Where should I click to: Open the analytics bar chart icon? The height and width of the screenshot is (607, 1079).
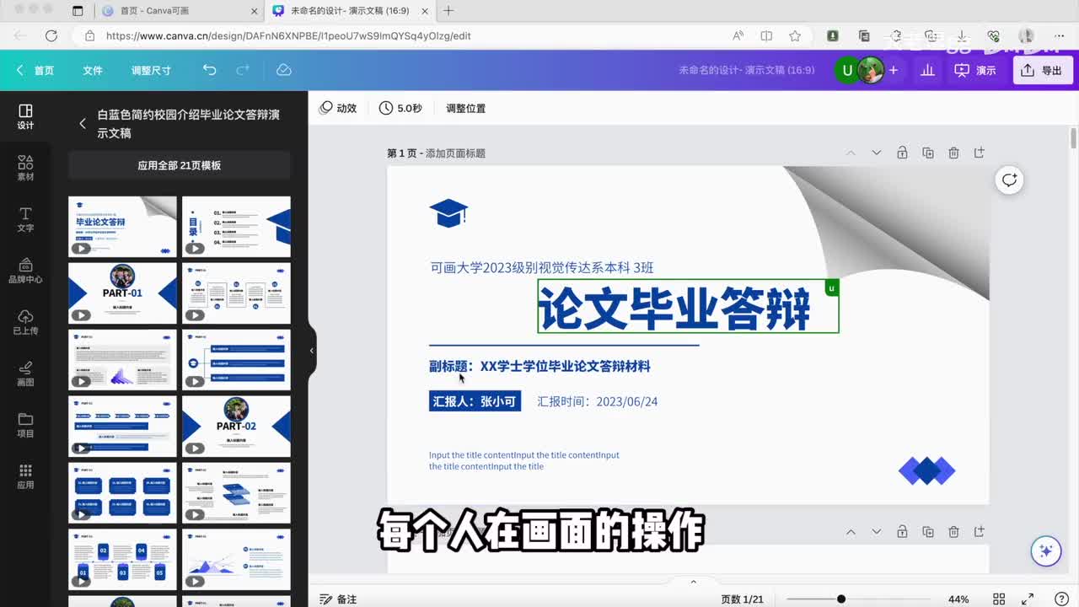point(927,70)
